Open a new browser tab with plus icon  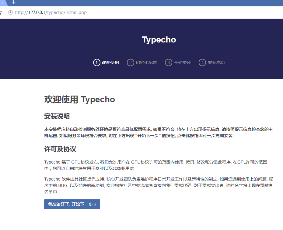pyautogui.click(x=13, y=2)
